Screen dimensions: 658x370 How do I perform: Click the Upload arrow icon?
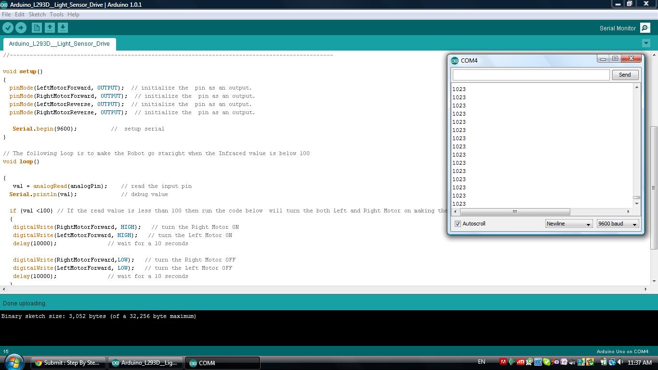21,28
